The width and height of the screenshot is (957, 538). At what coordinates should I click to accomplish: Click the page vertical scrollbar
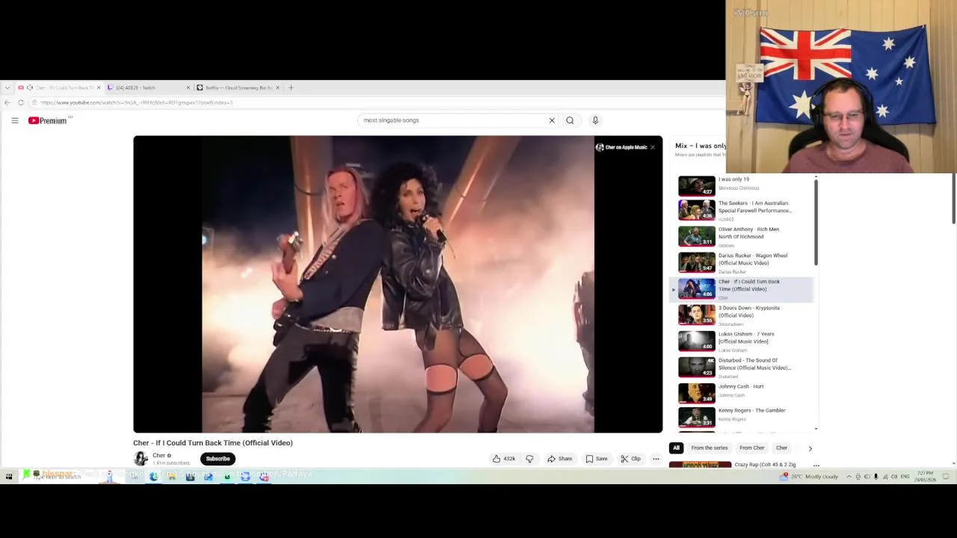tap(953, 198)
